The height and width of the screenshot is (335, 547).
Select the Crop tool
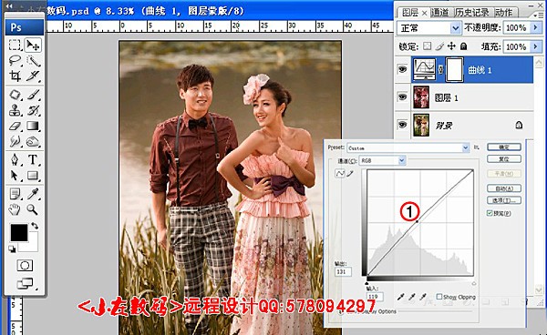coord(15,76)
